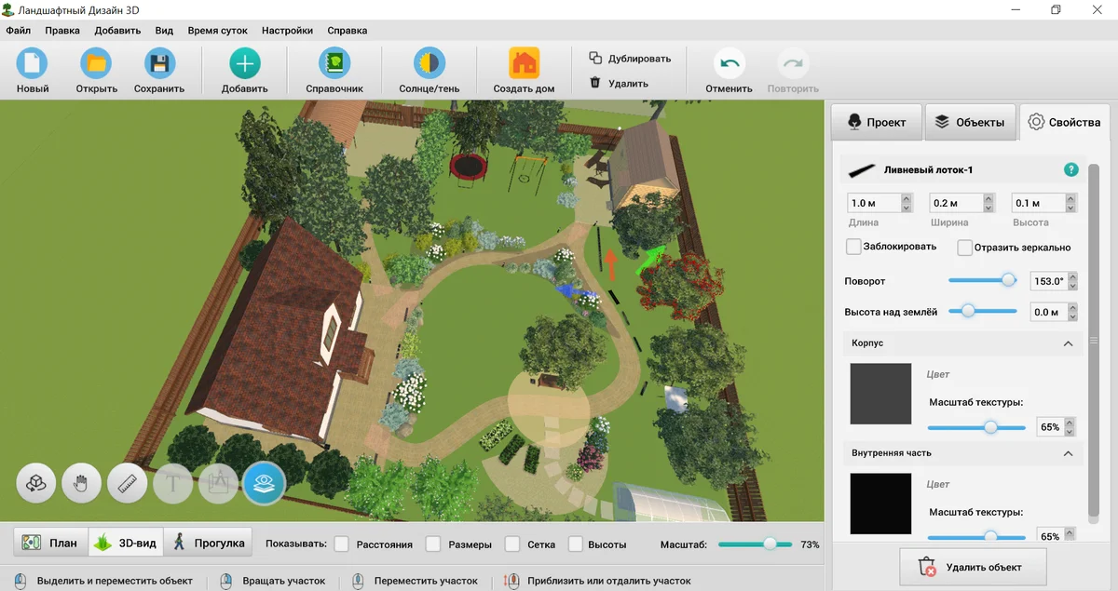Activate the hand pan tool
1118x591 pixels.
[x=82, y=483]
